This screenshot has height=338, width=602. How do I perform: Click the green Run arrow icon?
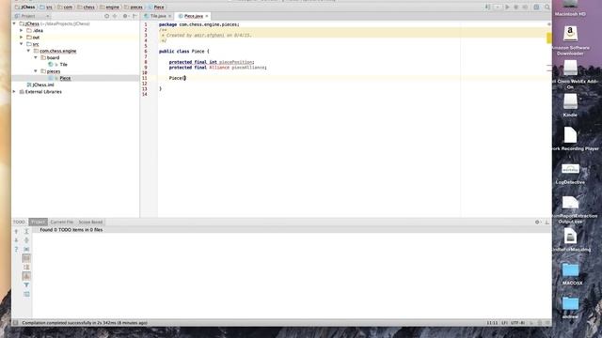[508, 7]
